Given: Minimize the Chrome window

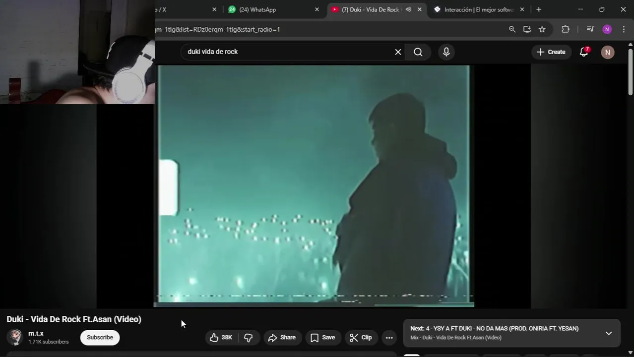Looking at the screenshot, I should 580,9.
